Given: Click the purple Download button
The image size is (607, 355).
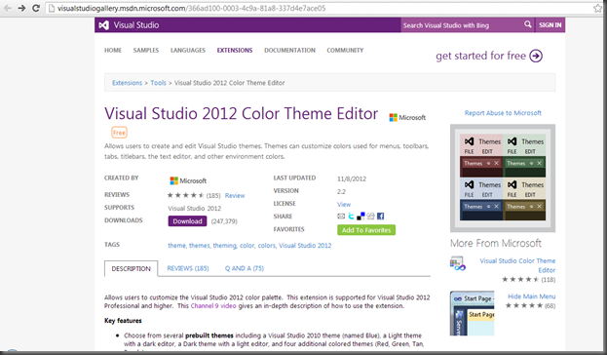Looking at the screenshot, I should 187,221.
